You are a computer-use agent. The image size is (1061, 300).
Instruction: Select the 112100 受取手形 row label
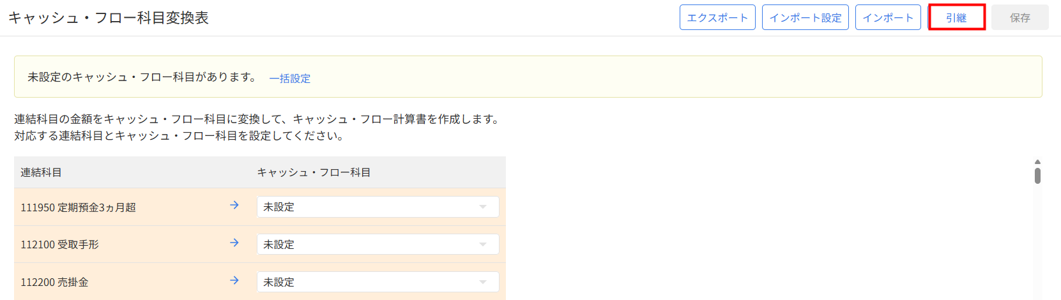point(59,244)
